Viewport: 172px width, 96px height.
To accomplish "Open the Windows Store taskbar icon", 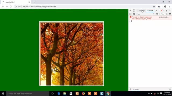I will 71,94.
